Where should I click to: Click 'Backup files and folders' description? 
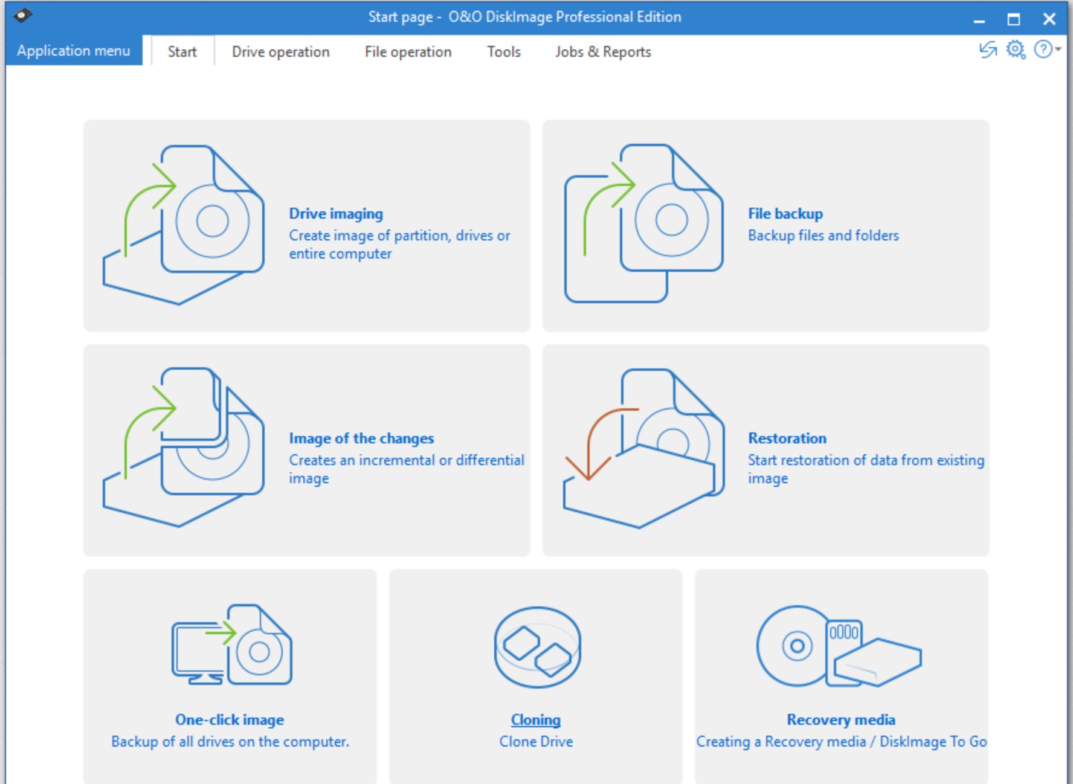pyautogui.click(x=823, y=236)
